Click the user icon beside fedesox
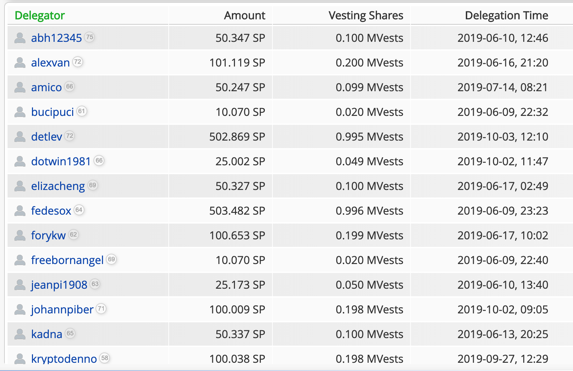This screenshot has height=371, width=573. [x=20, y=211]
